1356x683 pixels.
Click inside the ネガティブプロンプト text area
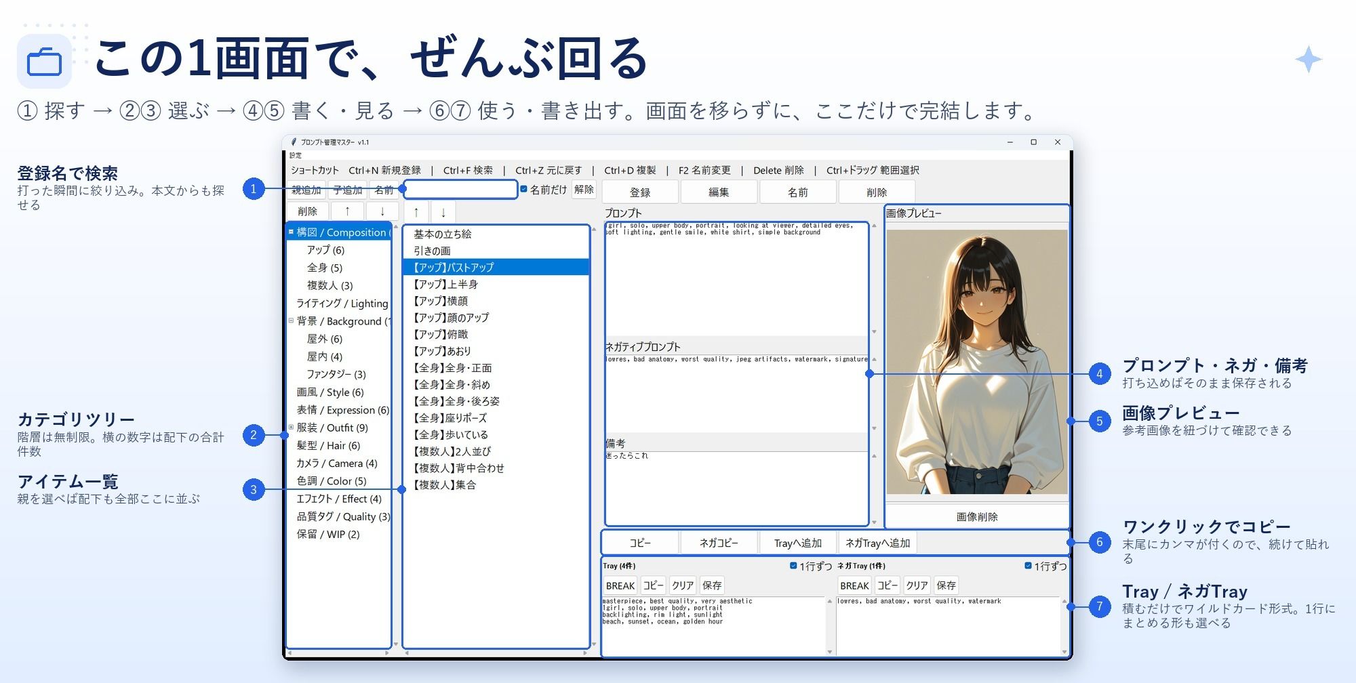736,393
